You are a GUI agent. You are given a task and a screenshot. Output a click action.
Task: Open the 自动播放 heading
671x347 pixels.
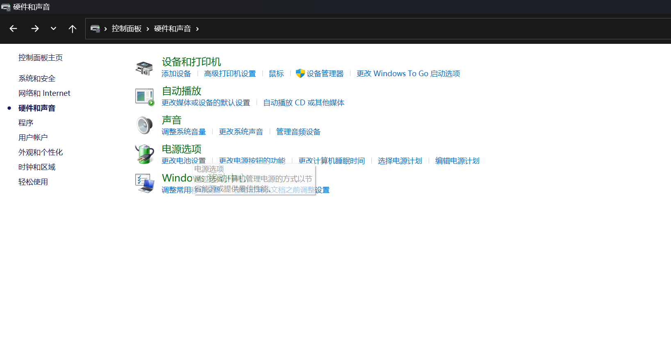182,91
